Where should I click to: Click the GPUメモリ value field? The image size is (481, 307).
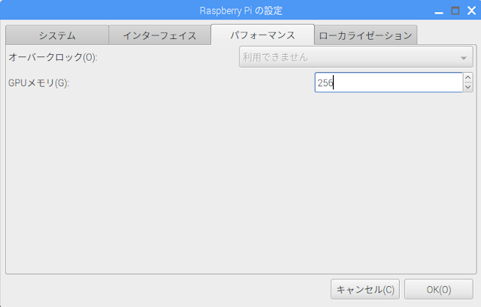point(389,83)
